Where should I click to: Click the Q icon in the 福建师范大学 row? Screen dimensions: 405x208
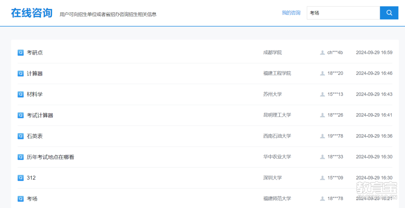[x=21, y=199]
